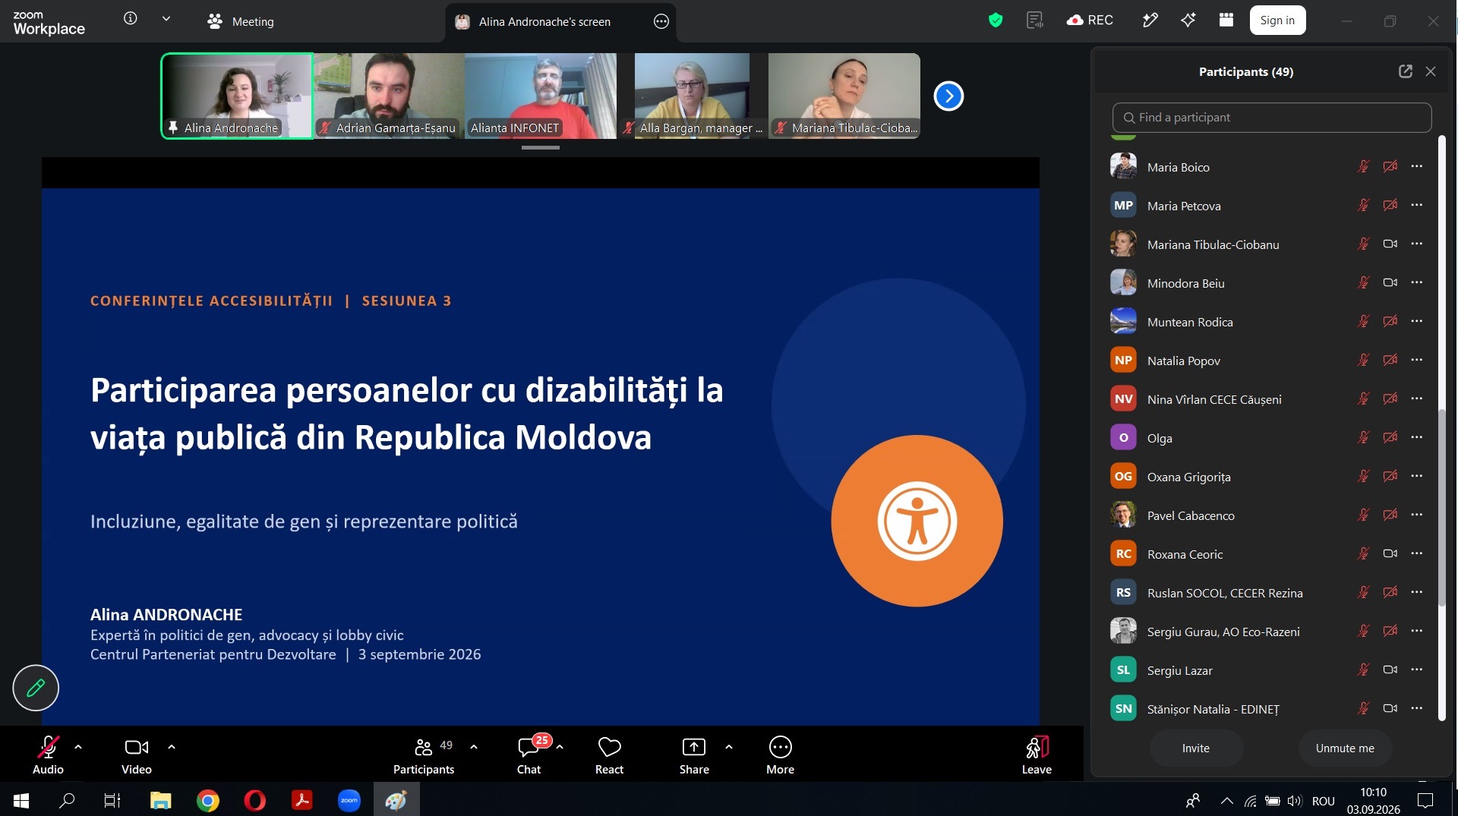Toggle camera for Minodora Beiu
This screenshot has height=816, width=1458.
(1390, 282)
